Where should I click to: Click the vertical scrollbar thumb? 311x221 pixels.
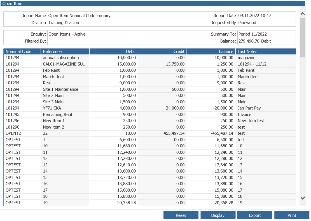click(302, 38)
